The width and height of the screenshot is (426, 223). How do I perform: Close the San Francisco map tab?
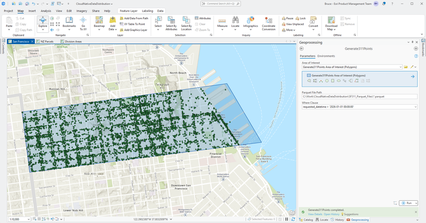click(x=32, y=41)
